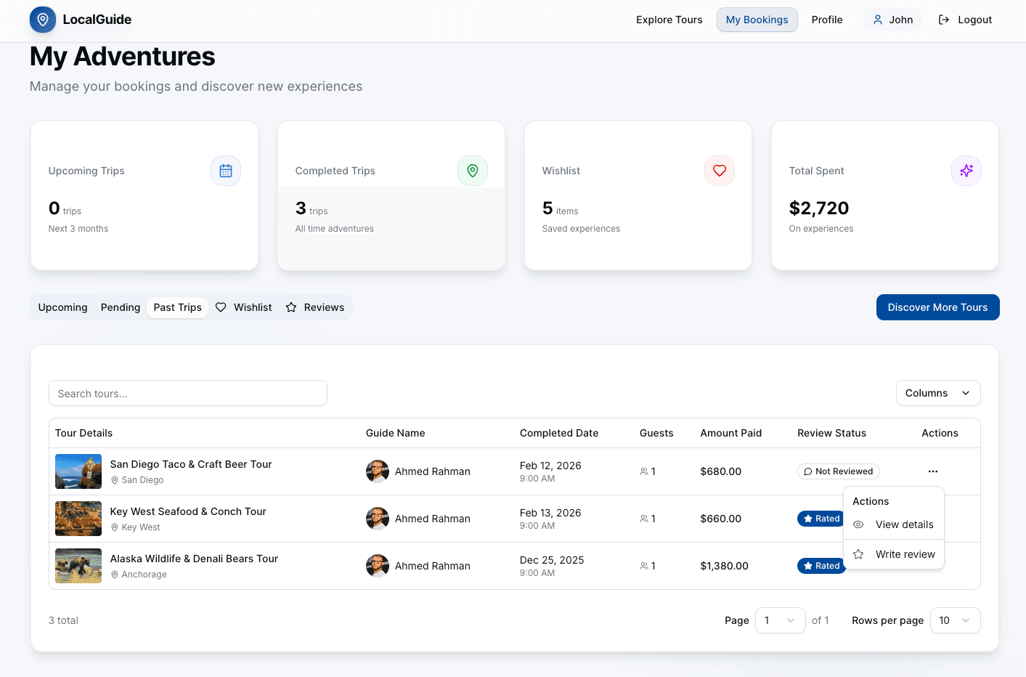Click the heart icon on the Wishlist tab
Screen dimensions: 1026x677
pos(220,307)
